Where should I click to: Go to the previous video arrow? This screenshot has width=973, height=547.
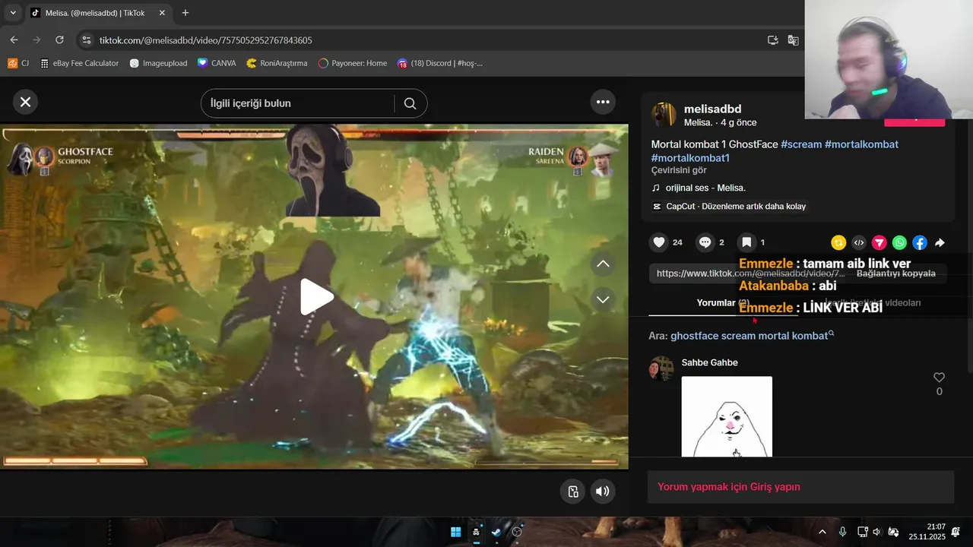point(603,264)
